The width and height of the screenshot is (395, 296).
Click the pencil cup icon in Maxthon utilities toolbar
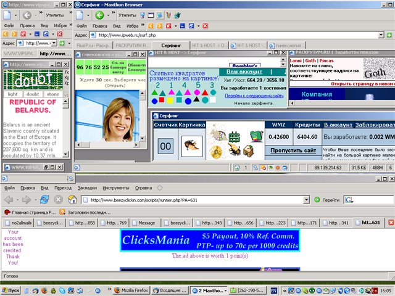[x=168, y=15]
